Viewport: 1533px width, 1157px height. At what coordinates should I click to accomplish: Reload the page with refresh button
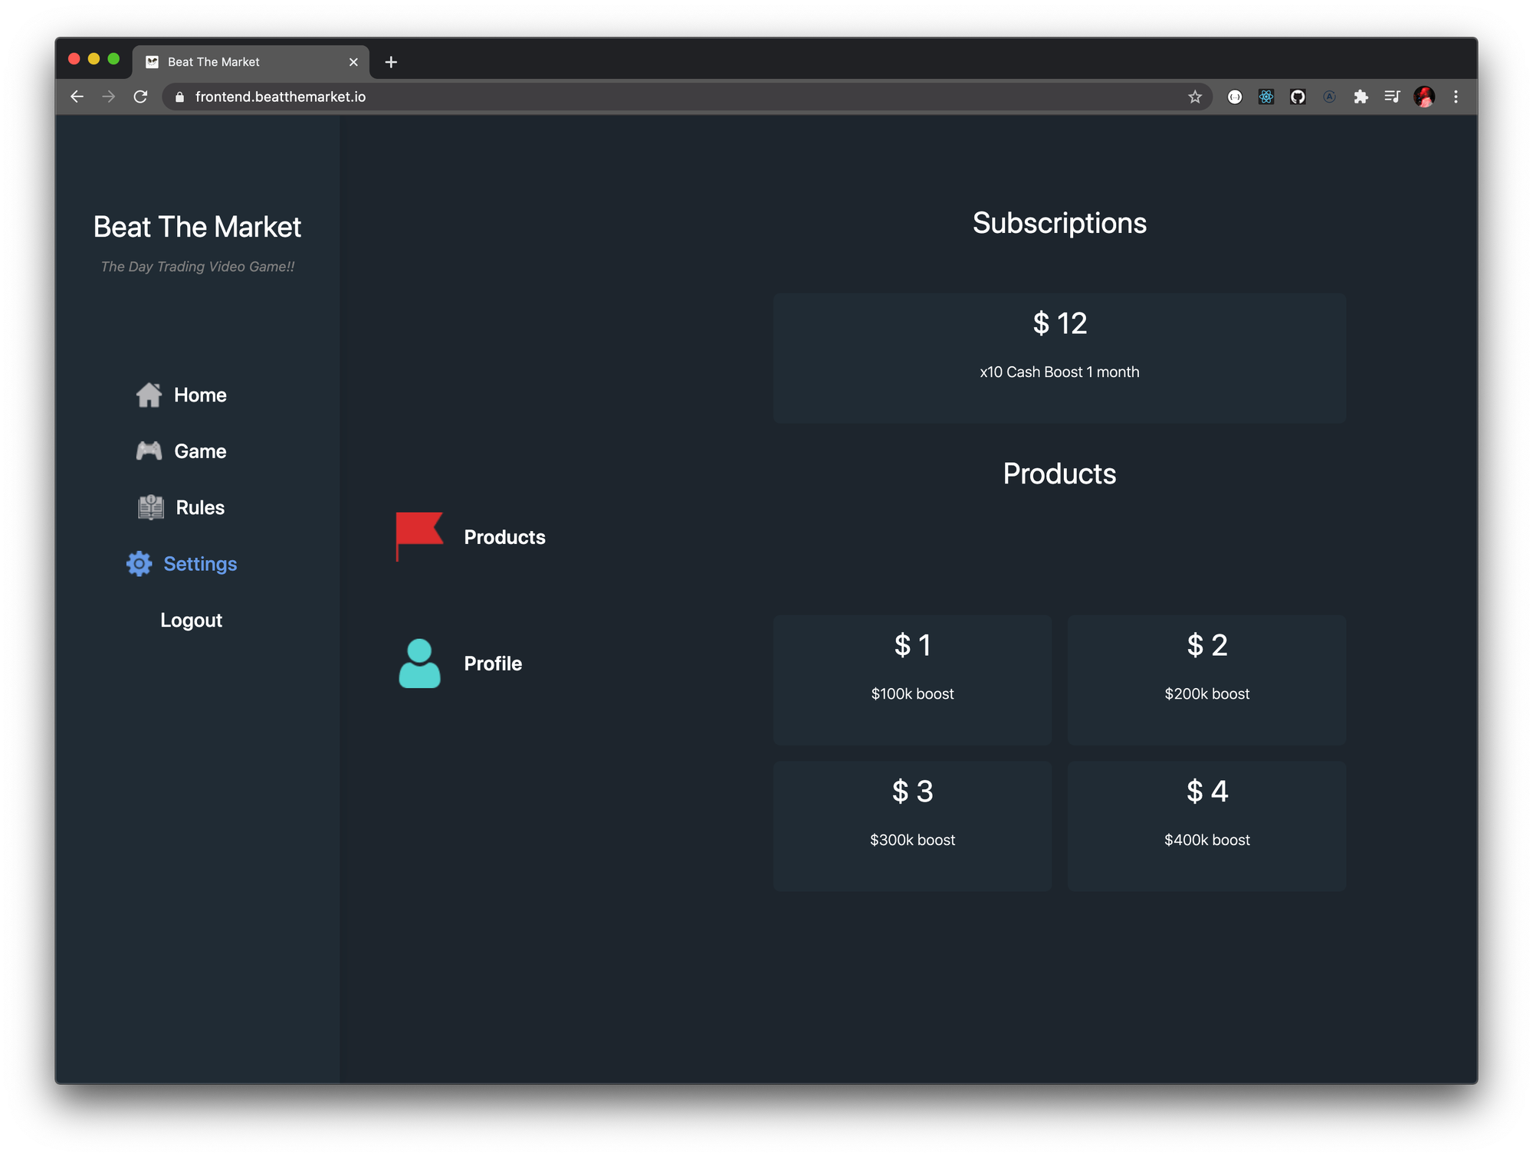140,97
